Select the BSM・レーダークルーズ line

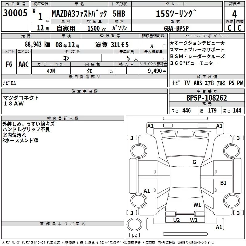pos(197,56)
